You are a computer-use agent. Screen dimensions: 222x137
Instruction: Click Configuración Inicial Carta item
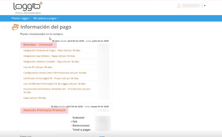[x=55, y=73]
